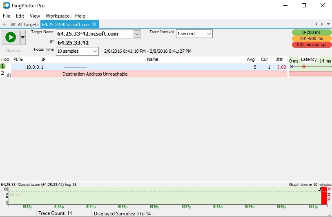Open the tab list hamburger icon
Screen dimensions: 332x217
point(13,25)
